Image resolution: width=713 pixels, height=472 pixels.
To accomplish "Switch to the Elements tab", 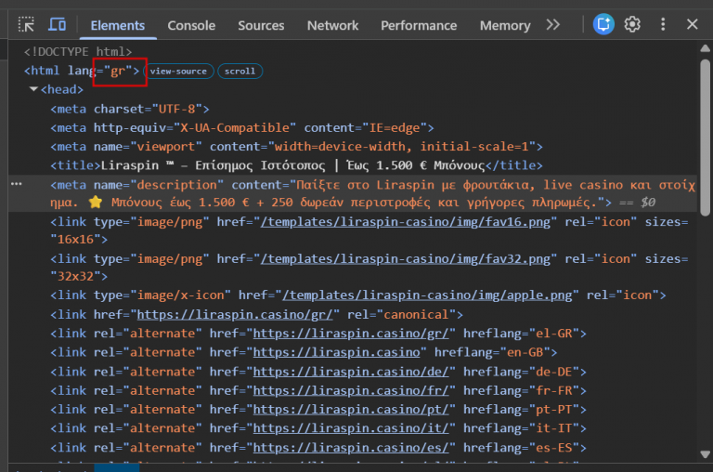I will pos(117,25).
